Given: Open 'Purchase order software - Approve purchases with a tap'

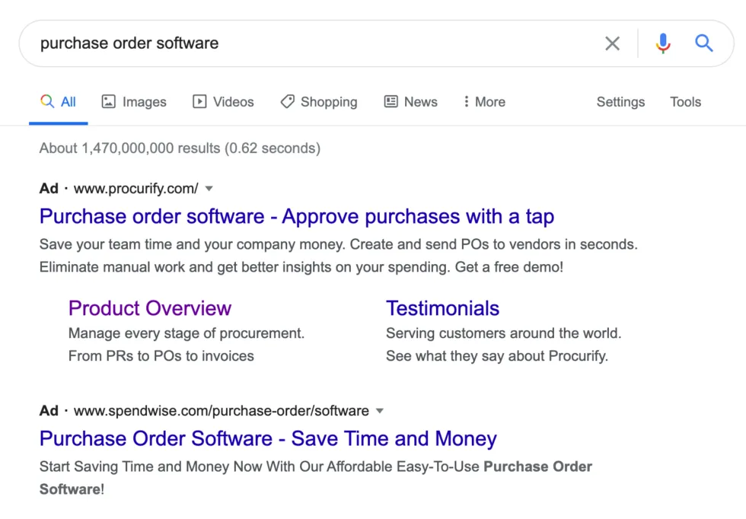Looking at the screenshot, I should tap(297, 217).
